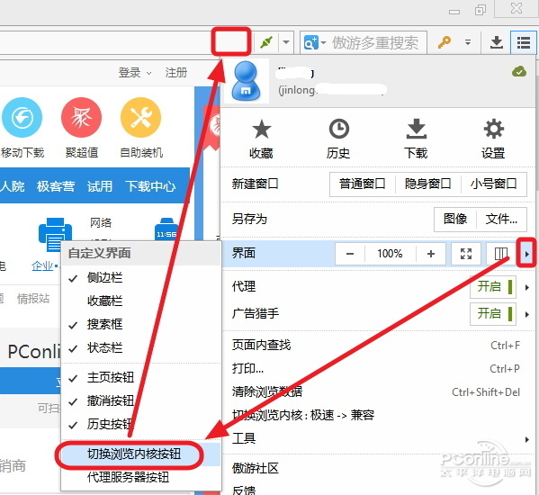Click the toolbar download arrow icon
Image resolution: width=539 pixels, height=495 pixels.
pos(497,42)
